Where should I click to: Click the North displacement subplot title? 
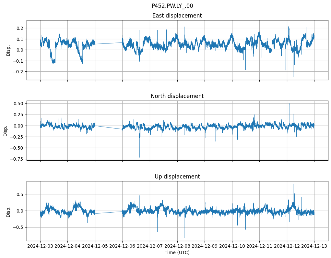coord(177,96)
